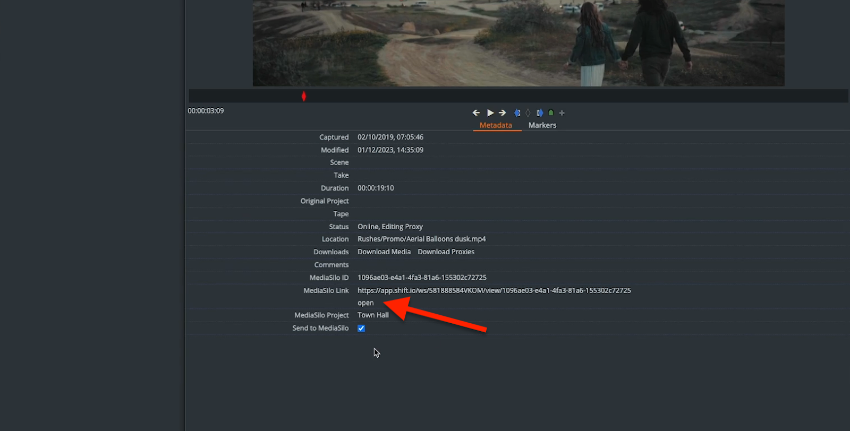Click the MediaSilo ID value 1096ae03-e4a1-4fa3-81a6-155302c72725
The width and height of the screenshot is (850, 431).
pos(422,278)
